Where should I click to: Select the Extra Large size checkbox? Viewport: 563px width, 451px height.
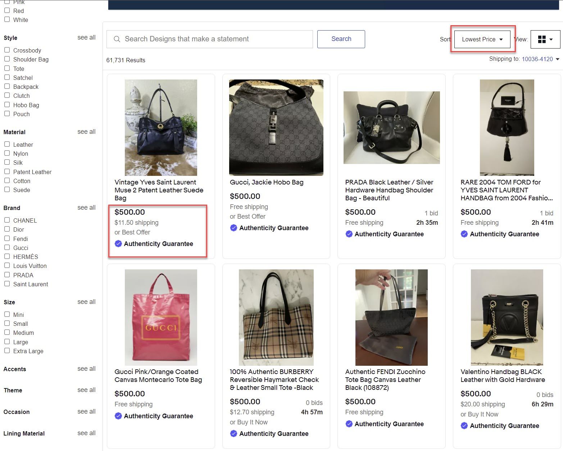tap(7, 351)
